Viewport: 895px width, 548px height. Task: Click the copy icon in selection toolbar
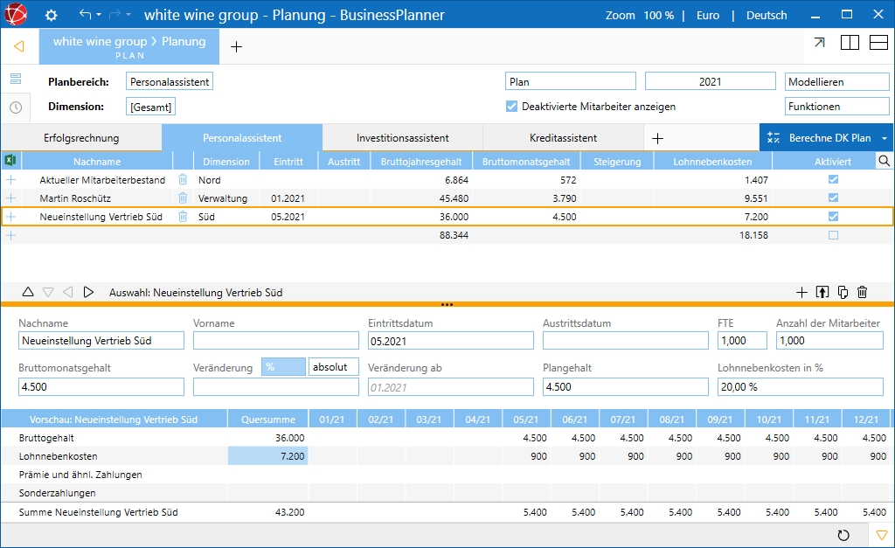click(843, 293)
